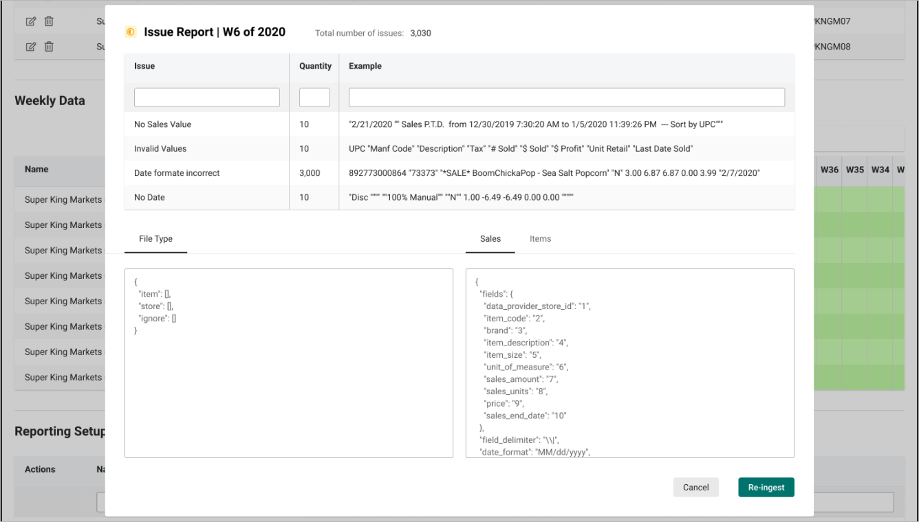Click into the Example column filter field
Image resolution: width=919 pixels, height=522 pixels.
567,98
